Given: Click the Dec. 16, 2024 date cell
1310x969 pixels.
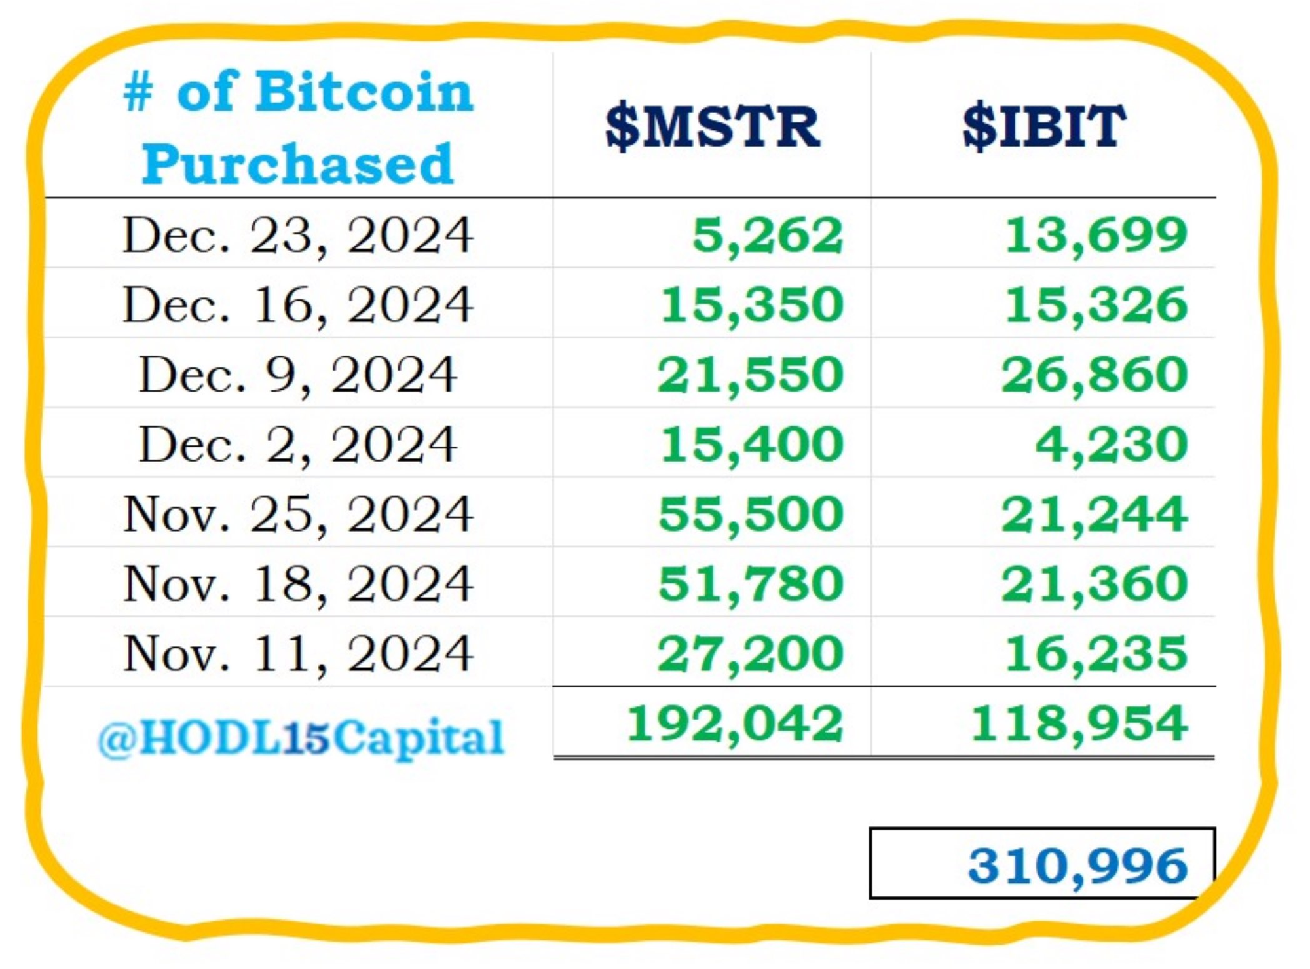Looking at the screenshot, I should point(298,305).
